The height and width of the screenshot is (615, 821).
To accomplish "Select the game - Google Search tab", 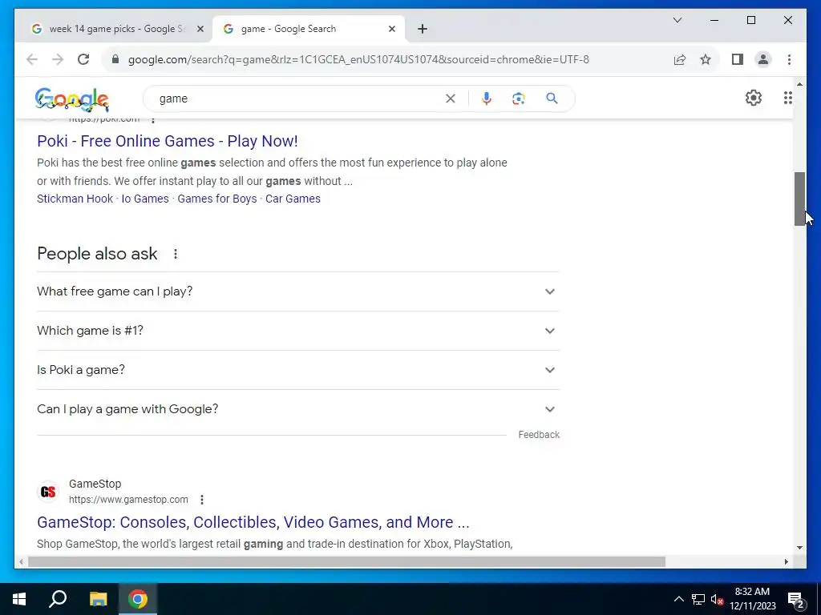I will 309,29.
